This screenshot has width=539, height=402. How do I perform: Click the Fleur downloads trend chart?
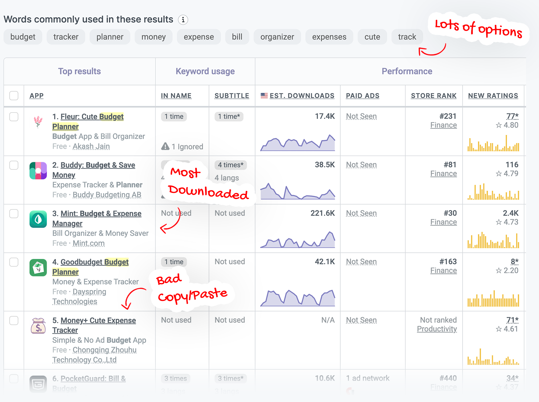(298, 143)
